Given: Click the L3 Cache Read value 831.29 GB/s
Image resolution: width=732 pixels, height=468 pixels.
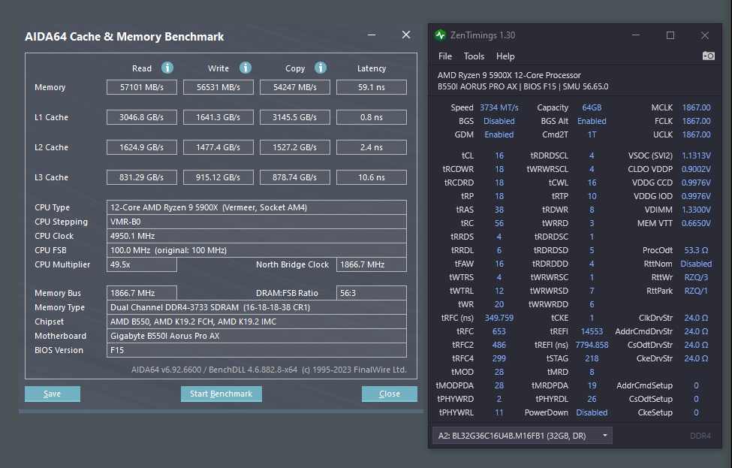Looking at the screenshot, I should pos(142,177).
